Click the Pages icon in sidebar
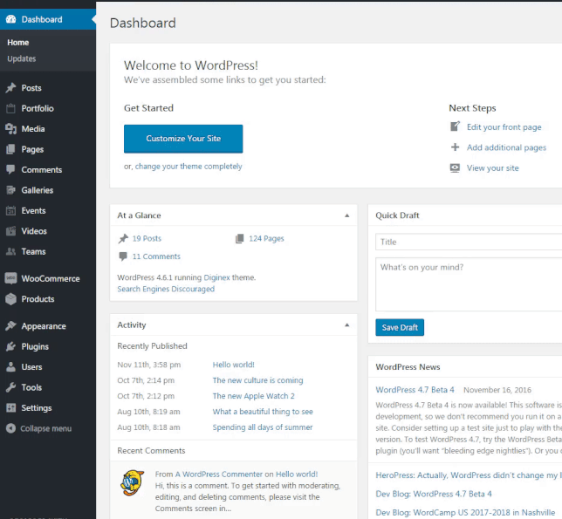This screenshot has height=519, width=562. 10,149
